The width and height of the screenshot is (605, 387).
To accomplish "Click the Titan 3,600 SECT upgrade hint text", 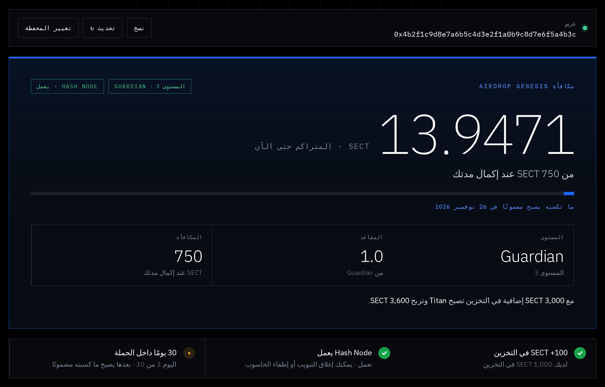I will 471,301.
